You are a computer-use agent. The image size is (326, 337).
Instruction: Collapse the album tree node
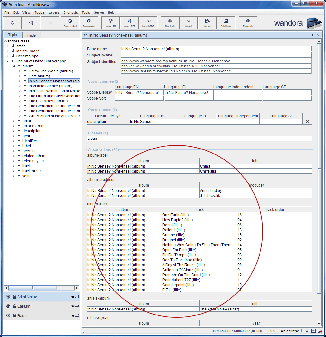click(x=14, y=66)
